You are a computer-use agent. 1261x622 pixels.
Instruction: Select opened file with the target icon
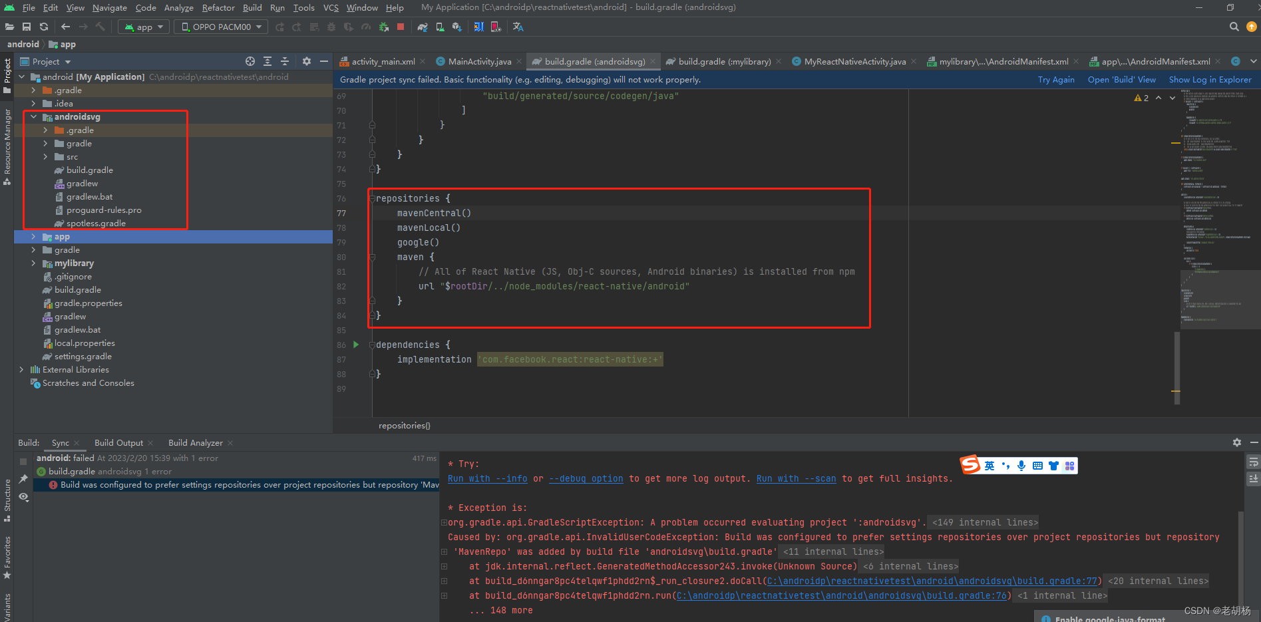[x=250, y=61]
